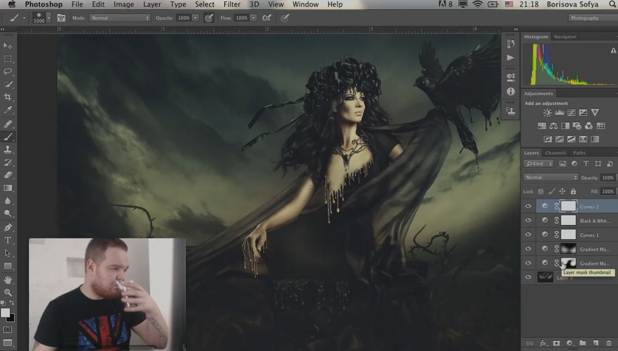Select the Healing Brush tool
This screenshot has height=351, width=618.
click(8, 124)
